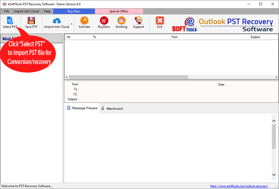Expand the Import into Cloud dropdown arrow

[71, 24]
